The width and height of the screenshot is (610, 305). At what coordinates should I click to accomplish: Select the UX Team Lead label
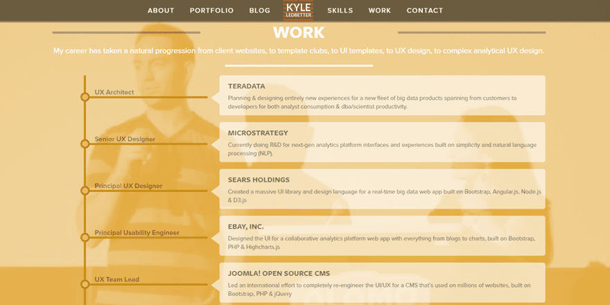[116, 279]
